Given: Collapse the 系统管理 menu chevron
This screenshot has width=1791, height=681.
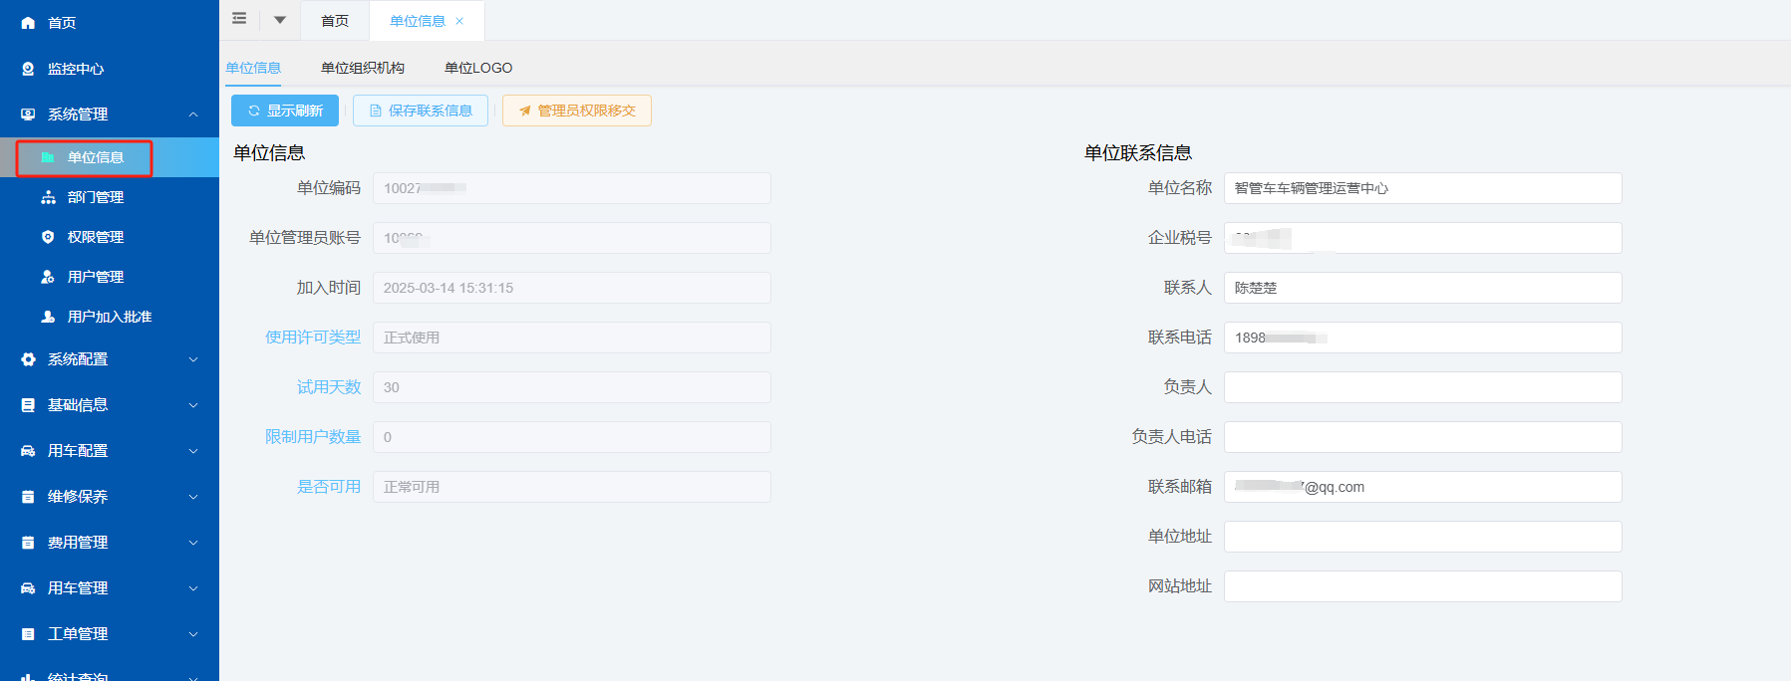Looking at the screenshot, I should tap(193, 114).
